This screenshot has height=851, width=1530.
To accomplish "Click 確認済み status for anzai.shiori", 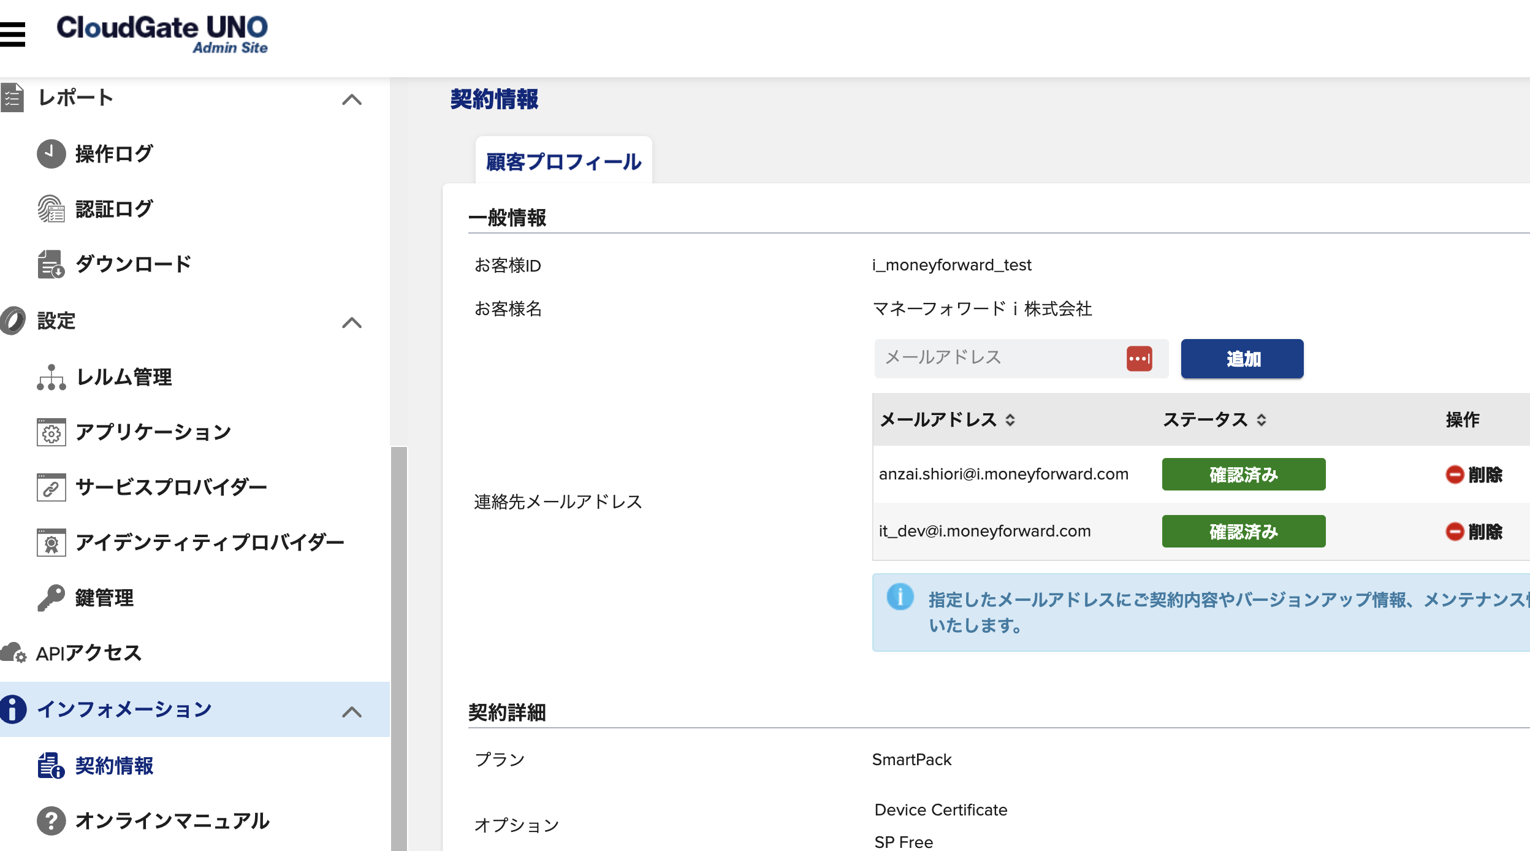I will click(x=1244, y=475).
